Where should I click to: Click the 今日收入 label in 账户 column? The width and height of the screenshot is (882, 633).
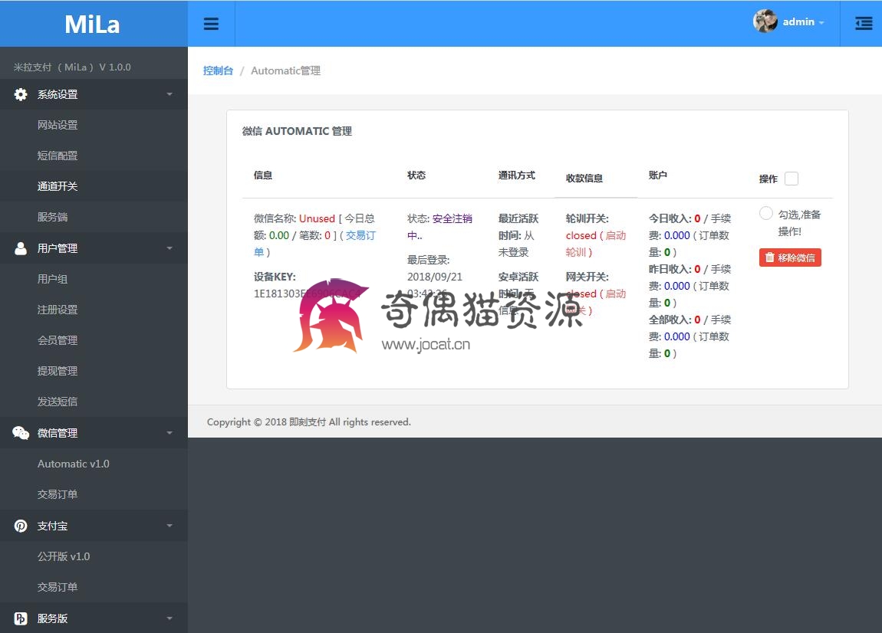click(670, 218)
